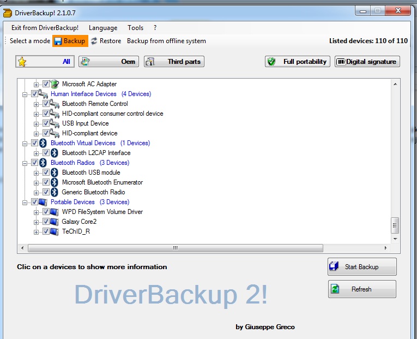Open the ? help menu
Screen dimensions: 417x339
pyautogui.click(x=155, y=28)
